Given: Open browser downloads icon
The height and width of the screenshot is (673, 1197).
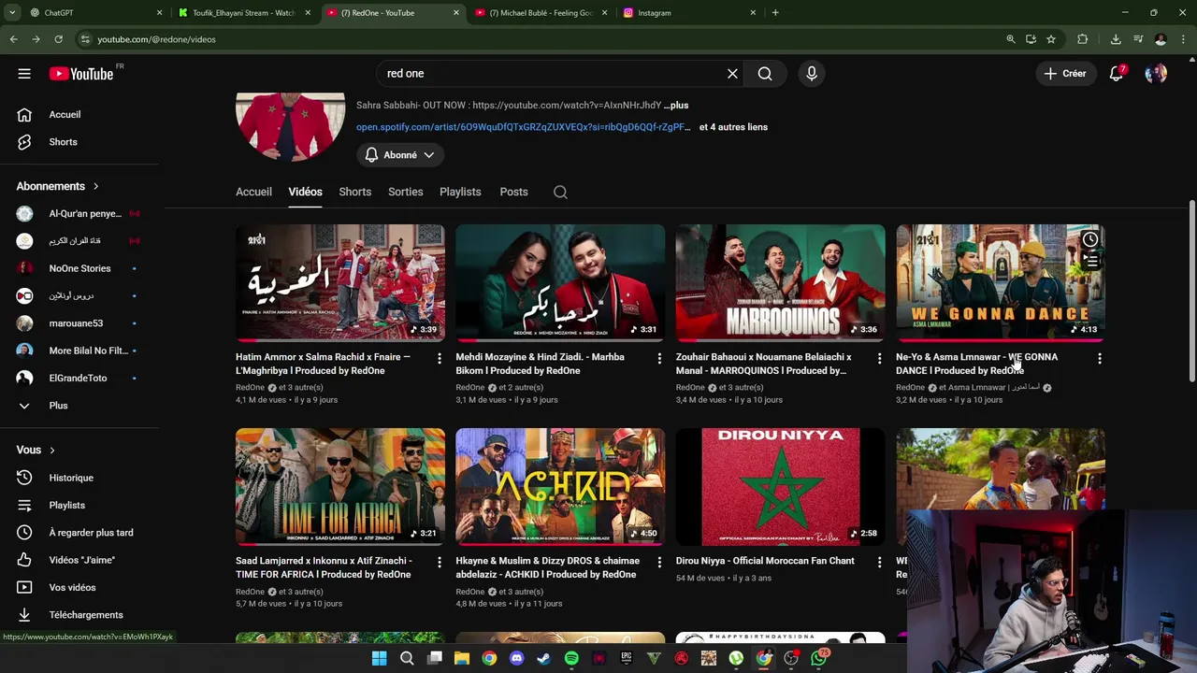Looking at the screenshot, I should [x=1116, y=39].
